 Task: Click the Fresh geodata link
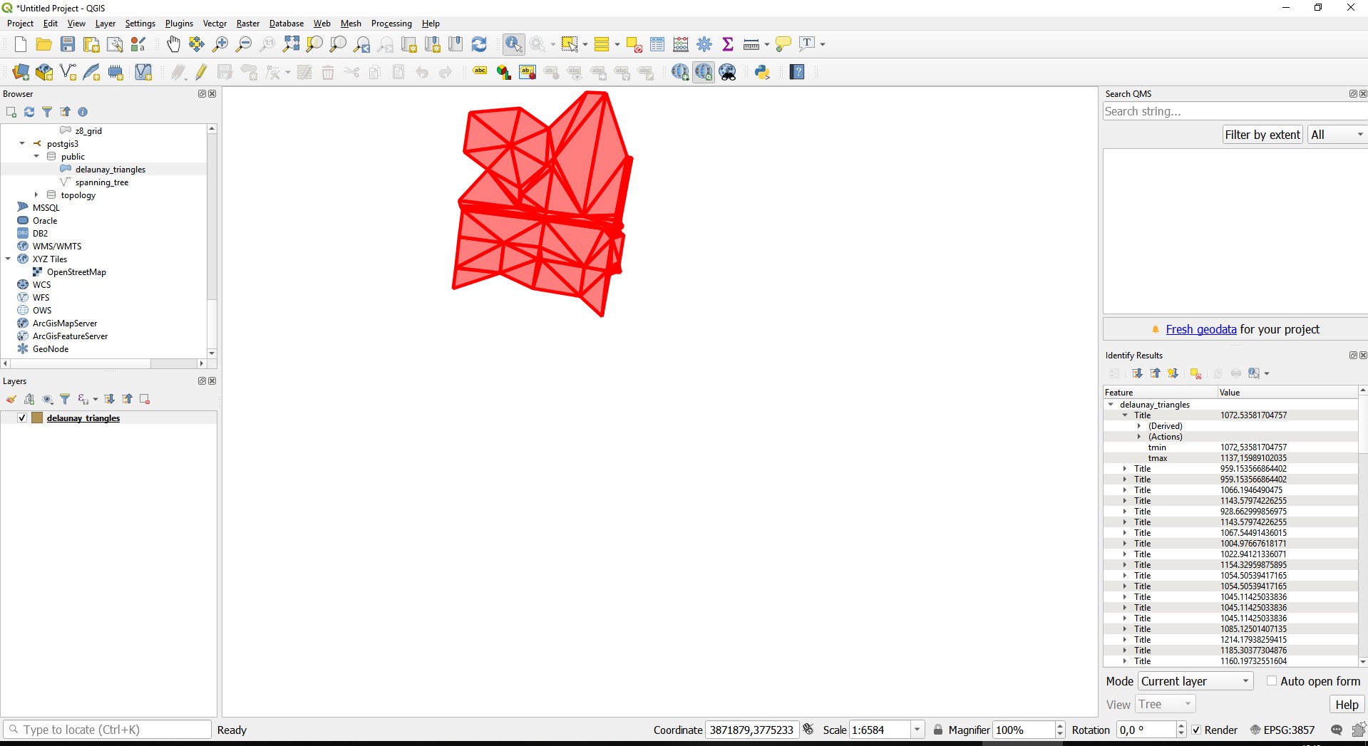click(1202, 329)
